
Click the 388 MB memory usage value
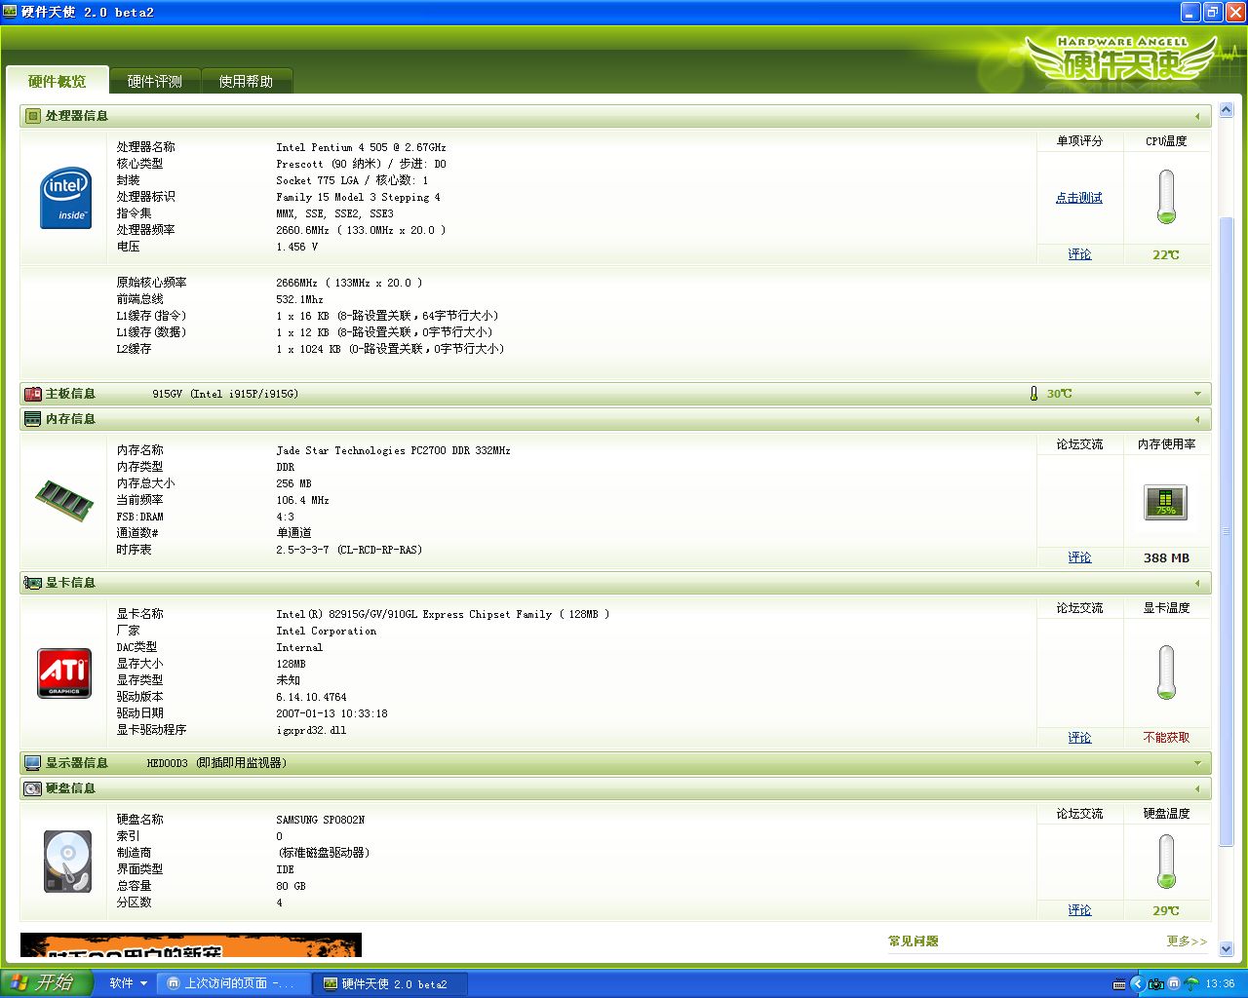click(x=1166, y=558)
